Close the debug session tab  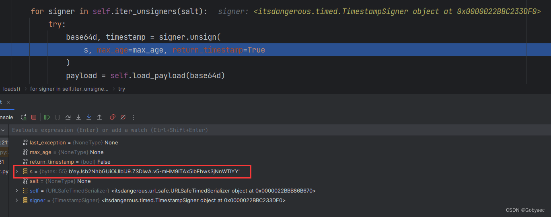pyautogui.click(x=8, y=102)
